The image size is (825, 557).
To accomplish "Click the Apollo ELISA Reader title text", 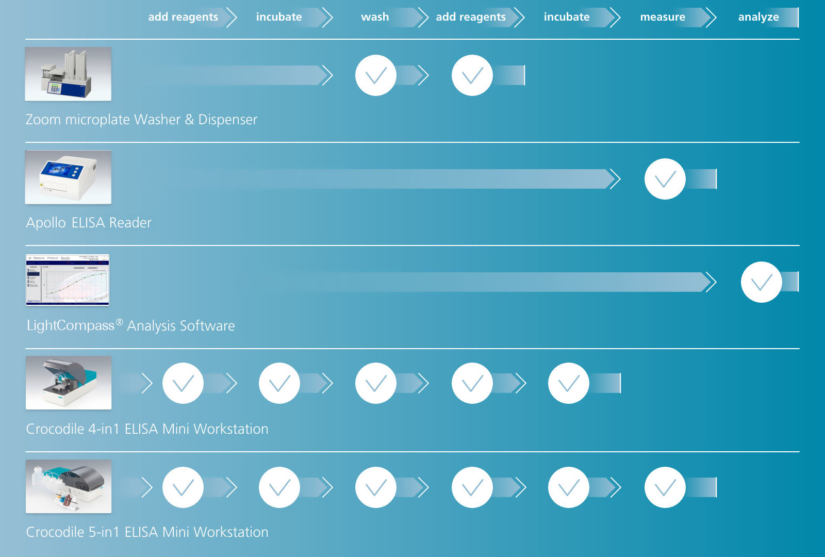I will pyautogui.click(x=89, y=223).
